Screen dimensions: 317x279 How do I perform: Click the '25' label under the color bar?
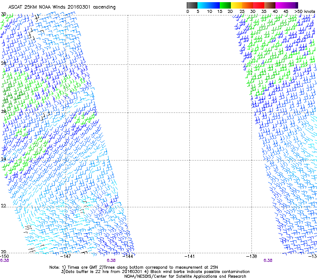coord(242,12)
